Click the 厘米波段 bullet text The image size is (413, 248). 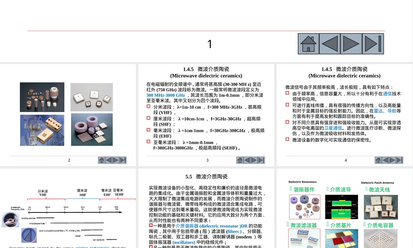pos(207,122)
